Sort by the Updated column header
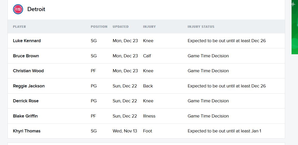298x145 pixels. (x=121, y=26)
